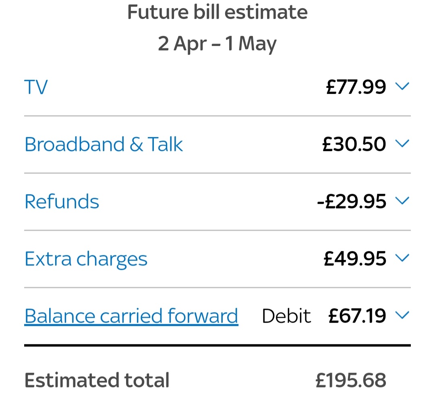Click the Debit label text

[x=286, y=316]
